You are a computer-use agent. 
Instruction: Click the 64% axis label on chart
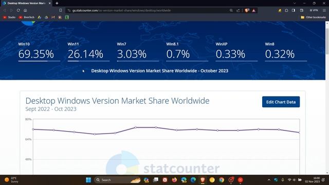click(28, 139)
